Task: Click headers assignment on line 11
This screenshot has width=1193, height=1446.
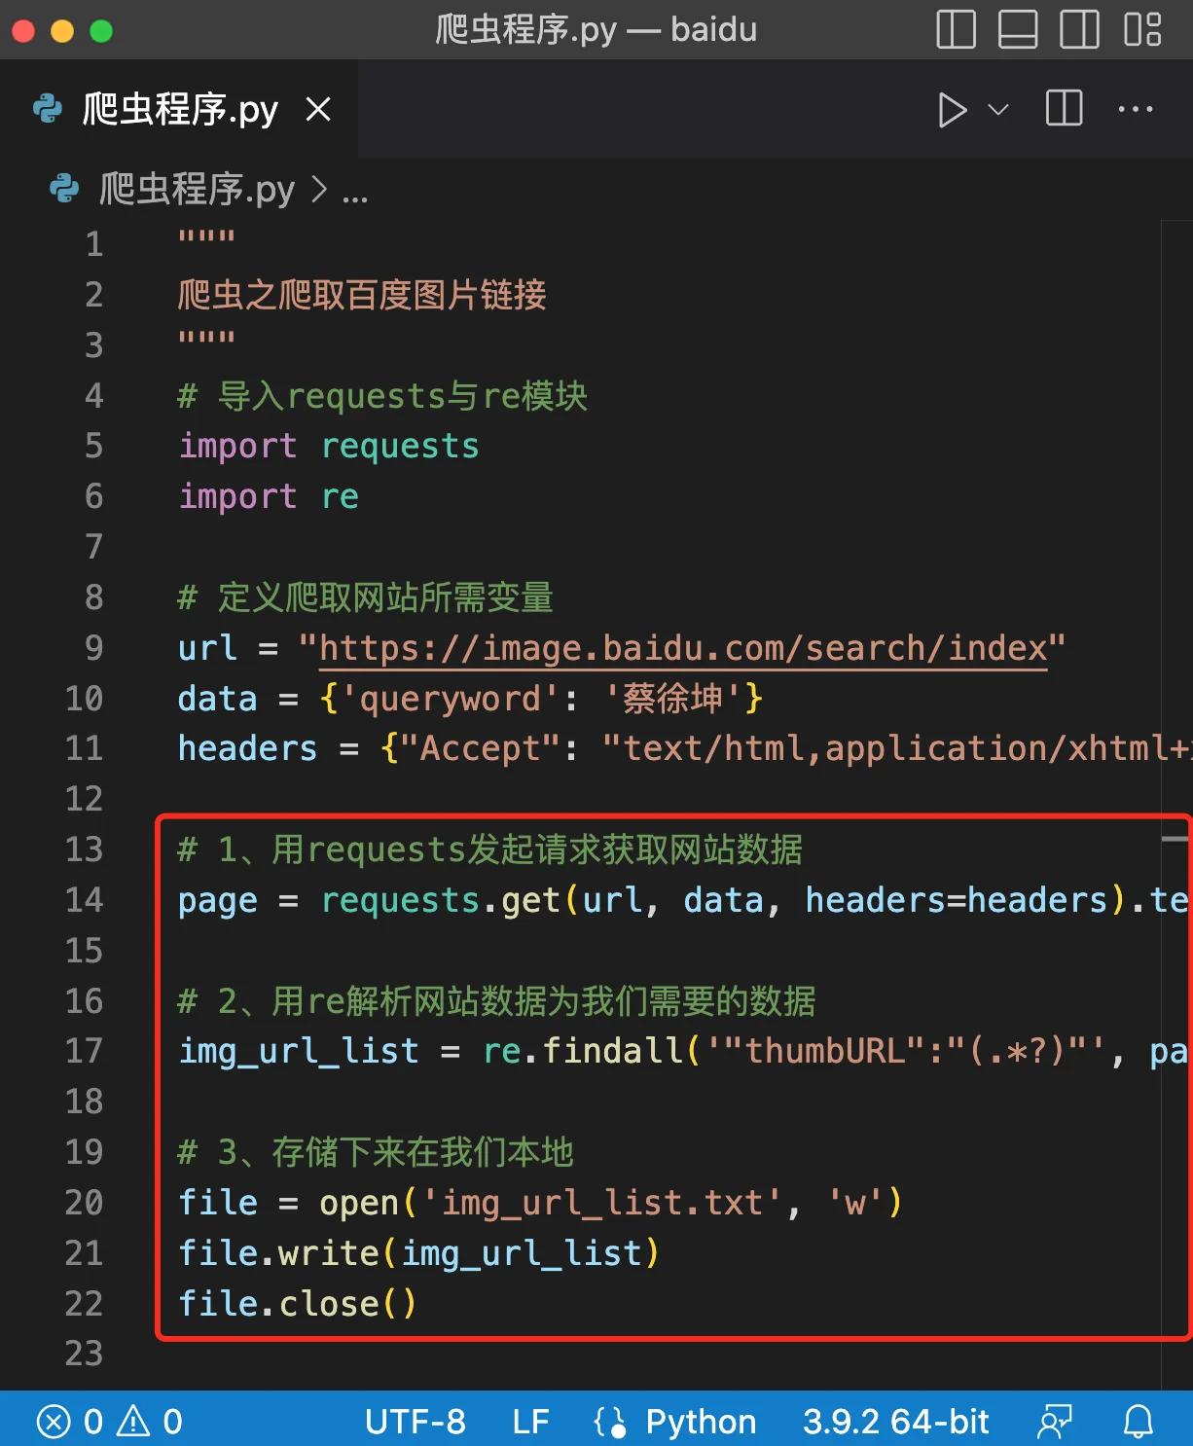Action: 685,748
